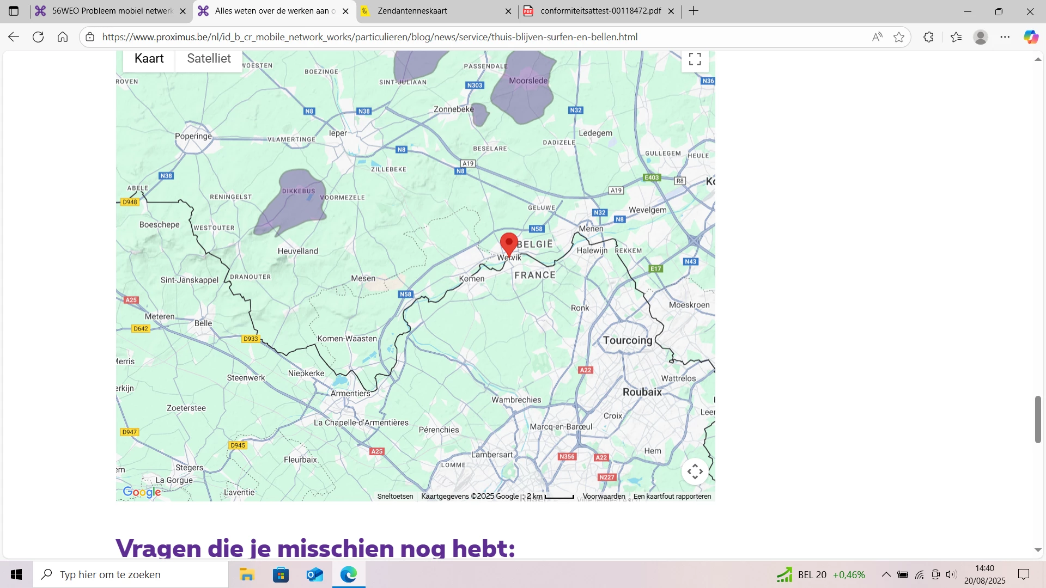Screen dimensions: 1046x588
Task: Click the red location marker at Wervik
Action: point(509,243)
